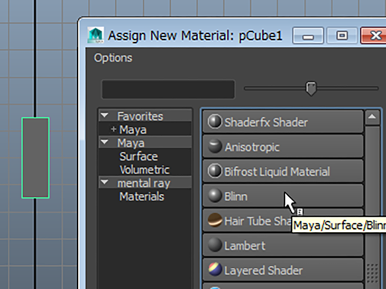Click the Layered Shader colored sphere icon

[215, 270]
